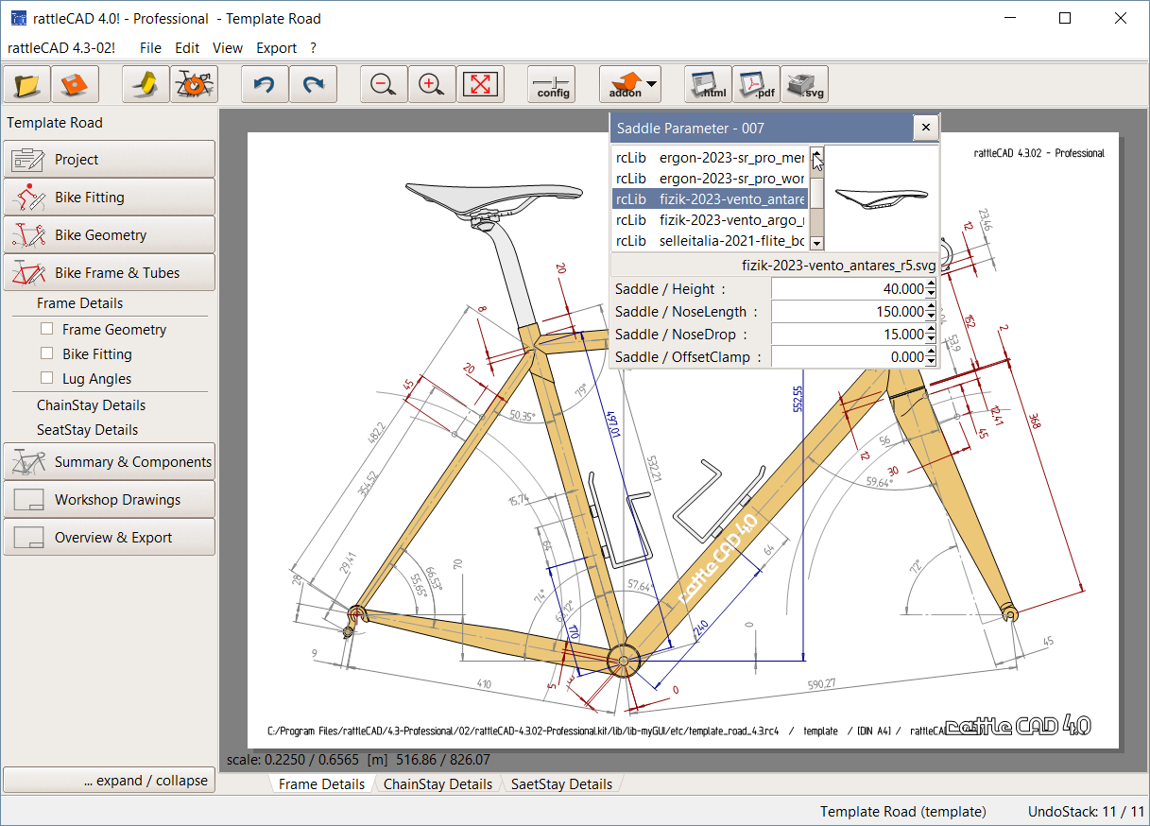This screenshot has width=1150, height=826.
Task: Decrease Saddle / Height with down arrow
Action: pos(932,294)
